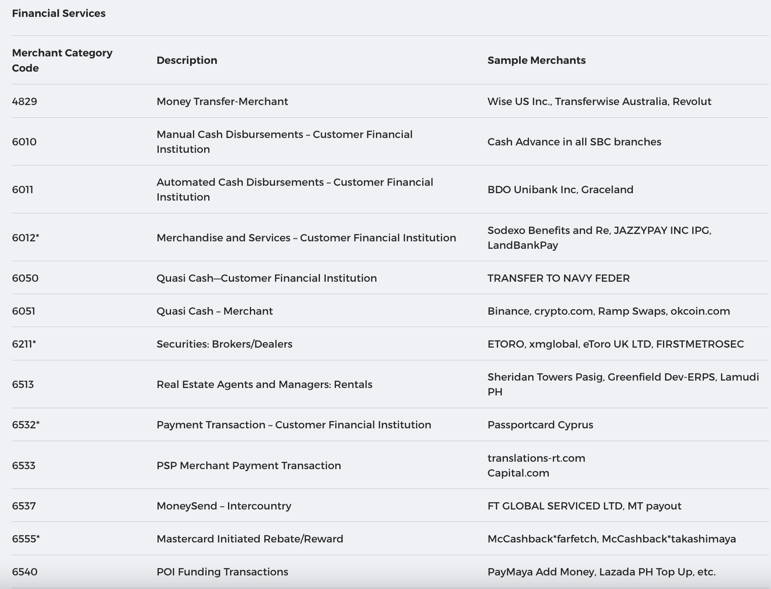Select code 6211* cell
Image resolution: width=771 pixels, height=589 pixels.
[24, 344]
